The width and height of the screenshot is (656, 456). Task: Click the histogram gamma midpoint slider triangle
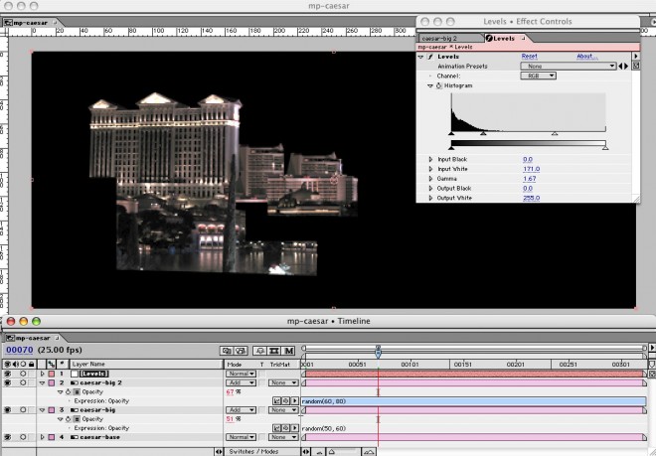pos(483,132)
